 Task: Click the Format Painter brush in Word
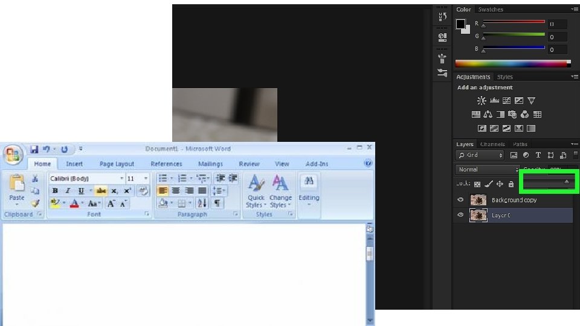35,203
